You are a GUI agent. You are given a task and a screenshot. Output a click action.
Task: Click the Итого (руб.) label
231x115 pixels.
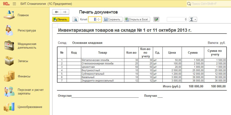[x=172, y=87]
